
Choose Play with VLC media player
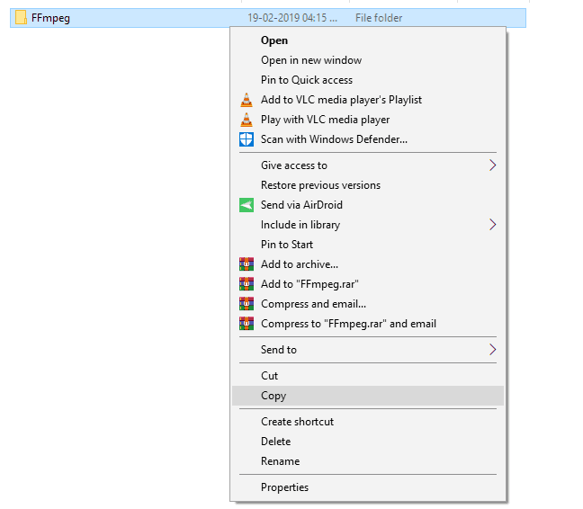(368, 120)
